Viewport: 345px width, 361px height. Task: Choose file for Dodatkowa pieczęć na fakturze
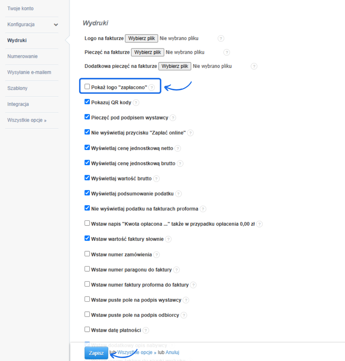(175, 66)
